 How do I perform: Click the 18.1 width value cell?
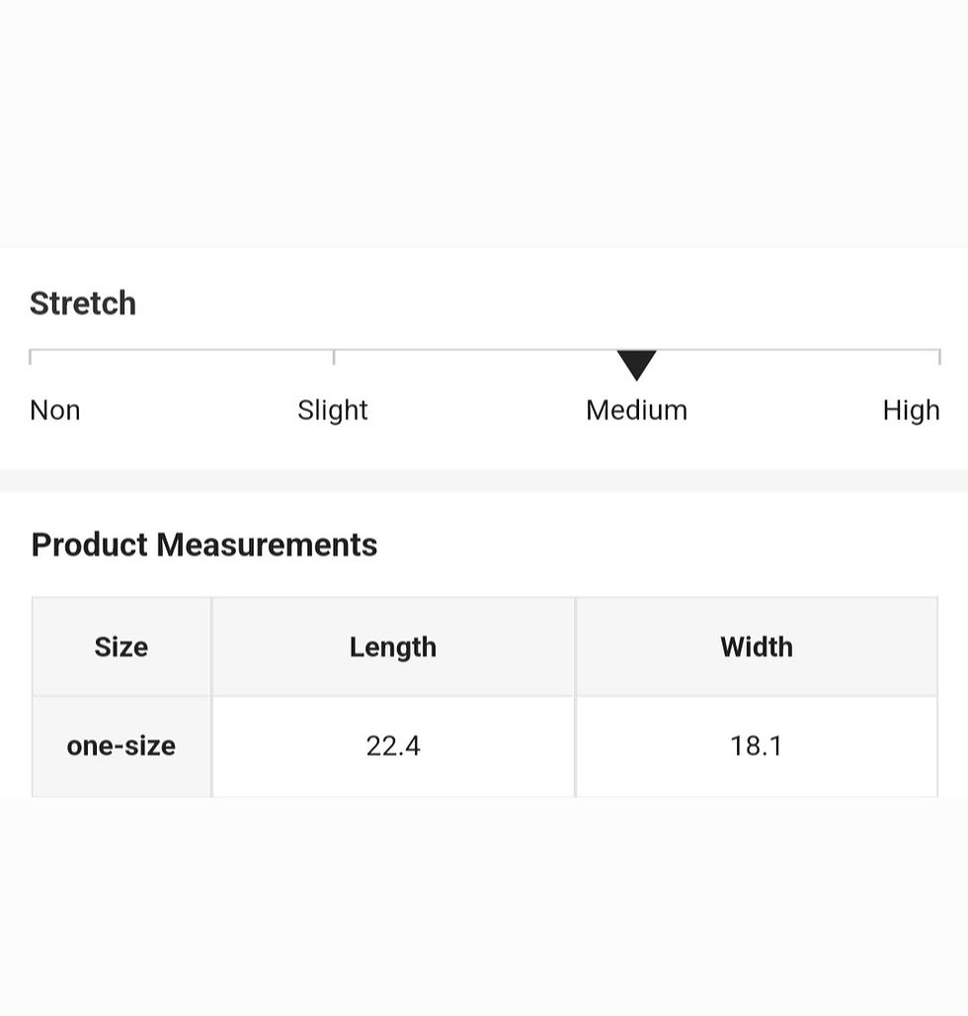pos(757,746)
